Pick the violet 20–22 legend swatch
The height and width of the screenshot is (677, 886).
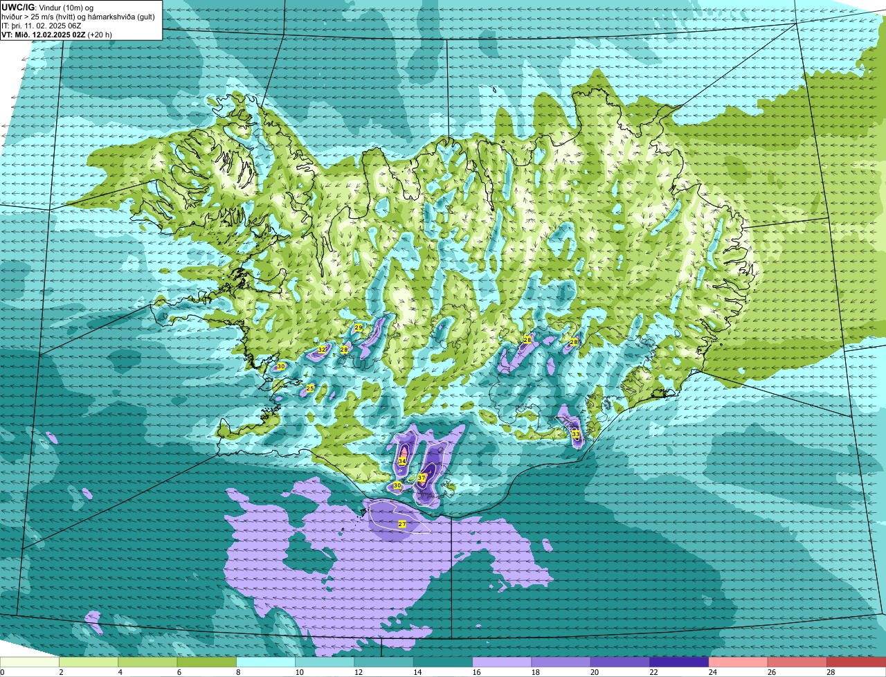tap(620, 662)
